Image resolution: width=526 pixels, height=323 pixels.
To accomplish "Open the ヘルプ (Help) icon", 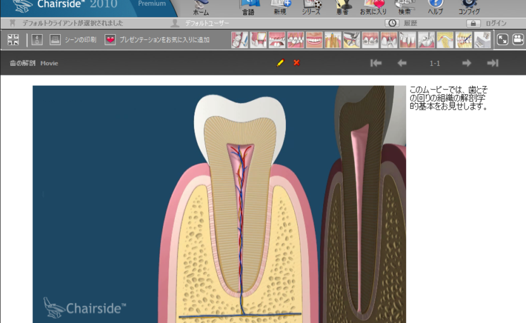I will pos(435,7).
